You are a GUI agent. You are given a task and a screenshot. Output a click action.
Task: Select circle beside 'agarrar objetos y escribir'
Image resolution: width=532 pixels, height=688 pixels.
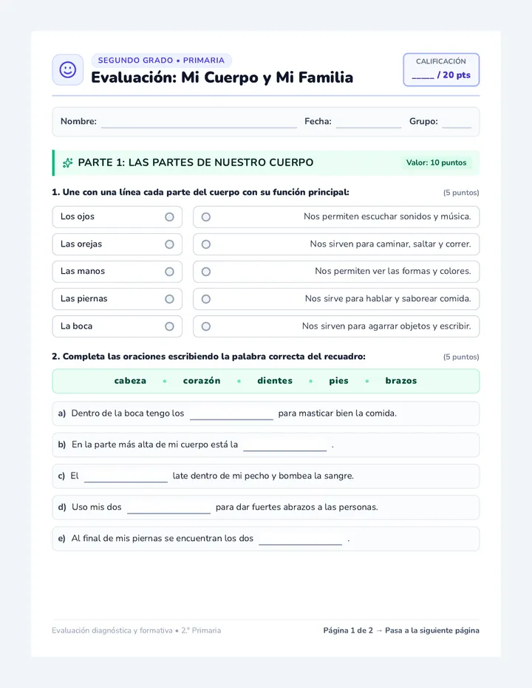(x=206, y=326)
